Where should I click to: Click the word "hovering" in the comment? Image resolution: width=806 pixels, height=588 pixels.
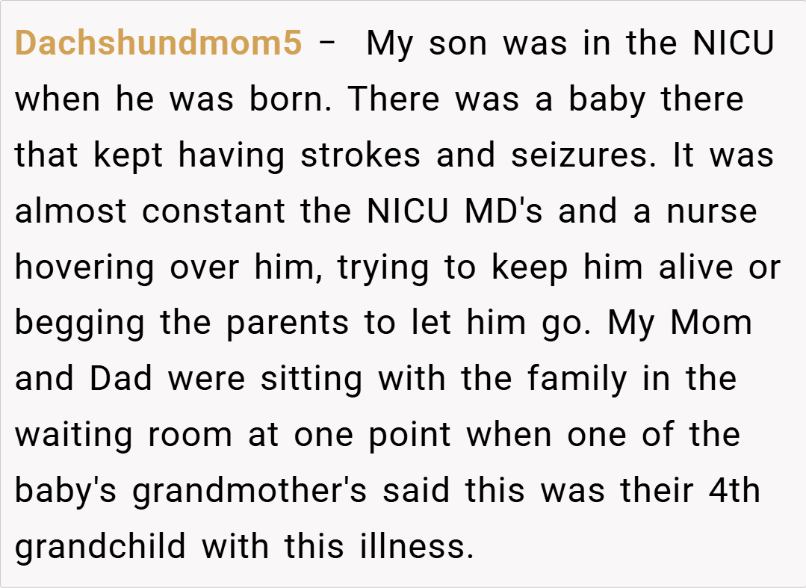(84, 268)
